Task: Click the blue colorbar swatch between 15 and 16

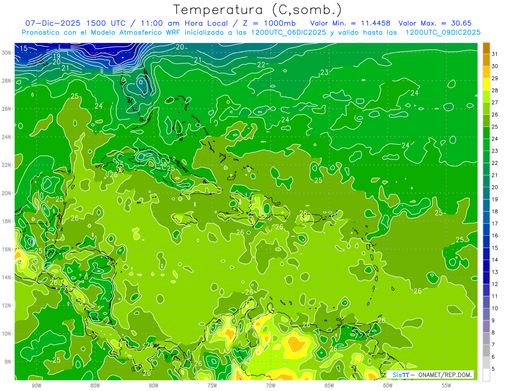Action: pyautogui.click(x=486, y=241)
